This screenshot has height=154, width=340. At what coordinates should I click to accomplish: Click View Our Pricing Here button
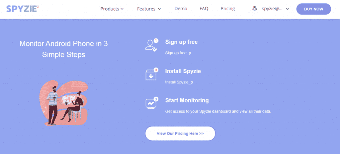click(x=180, y=133)
